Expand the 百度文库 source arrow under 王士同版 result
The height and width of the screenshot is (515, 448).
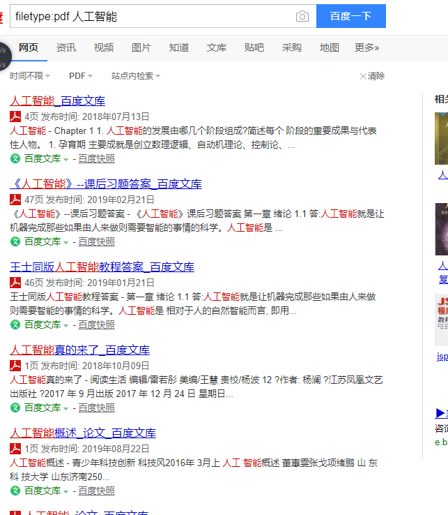(x=65, y=326)
